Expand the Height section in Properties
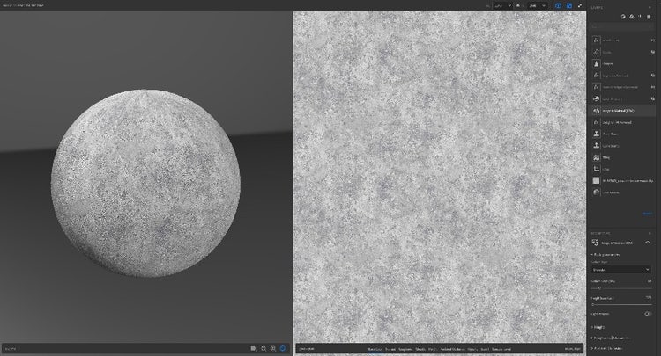This screenshot has height=356, width=661. pos(598,327)
